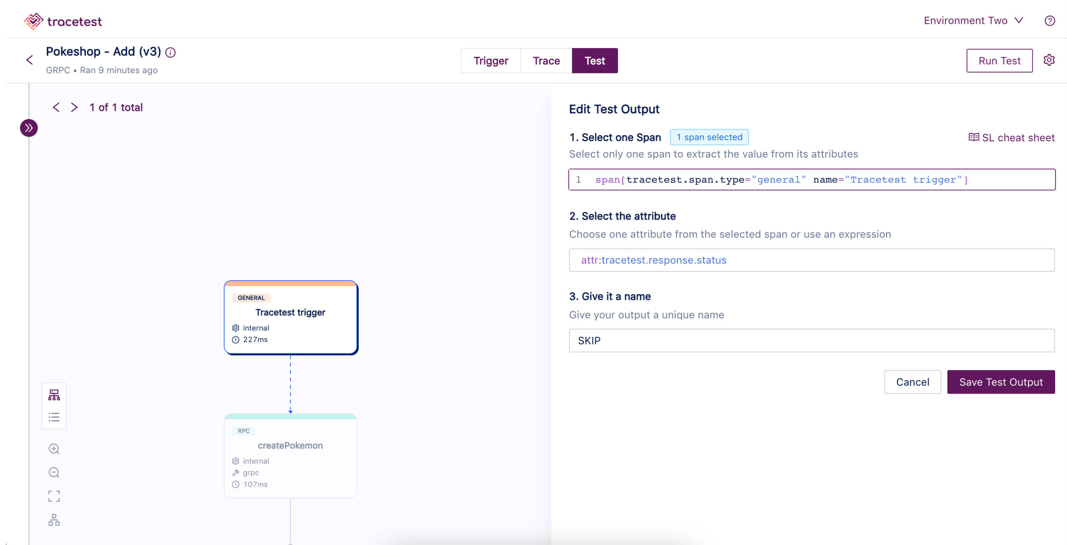Screen dimensions: 1067x545
Task: Click the Run Test button
Action: coord(999,60)
